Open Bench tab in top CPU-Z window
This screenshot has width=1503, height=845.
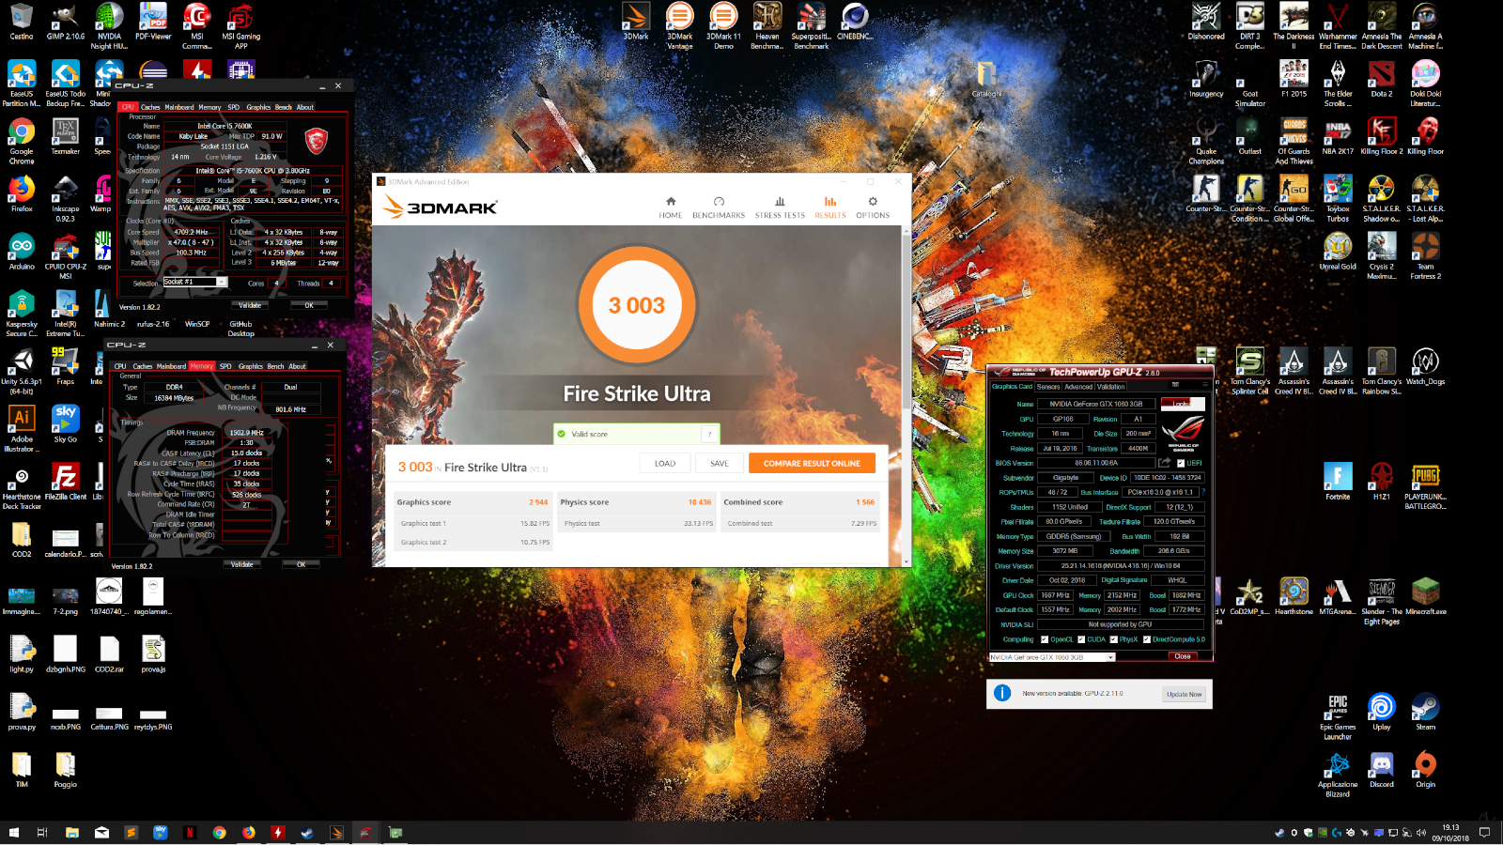pos(284,107)
